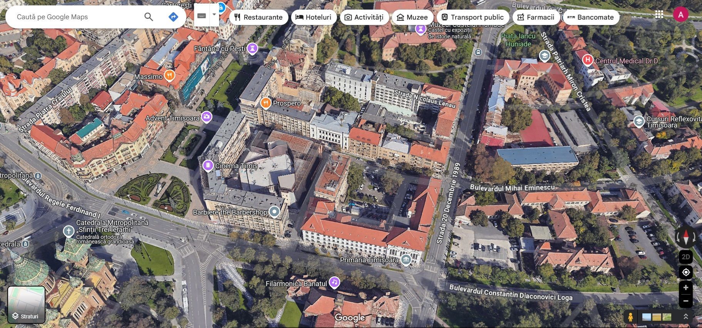Select Cinema Timiș map pin

click(208, 166)
